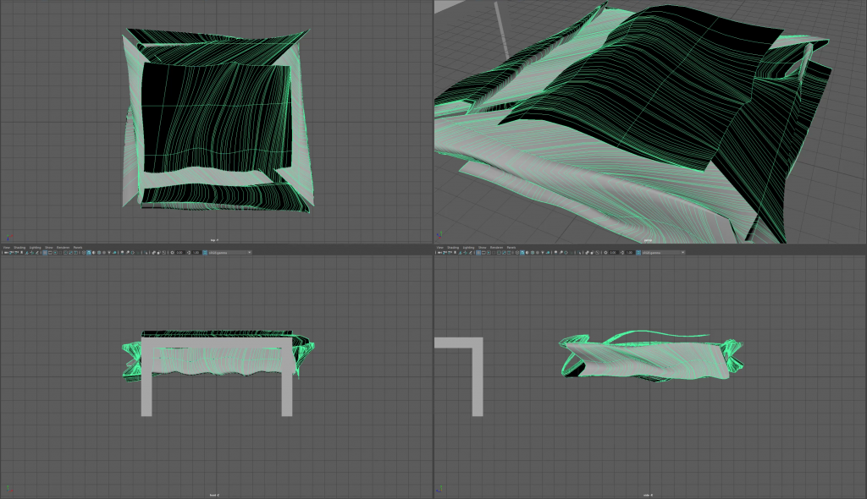Toggle the grid in side view toolbar
Image resolution: width=867 pixels, height=499 pixels.
pyautogui.click(x=478, y=252)
